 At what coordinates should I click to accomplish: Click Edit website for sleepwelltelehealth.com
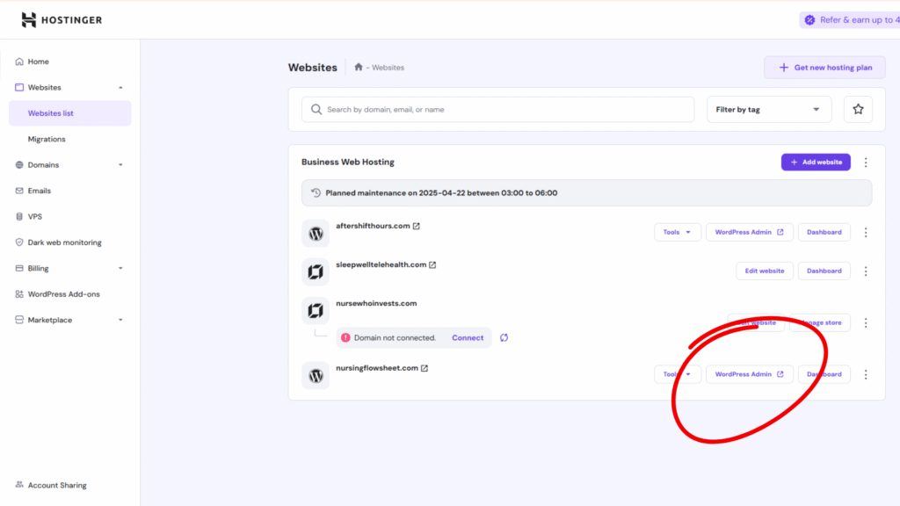click(x=765, y=271)
